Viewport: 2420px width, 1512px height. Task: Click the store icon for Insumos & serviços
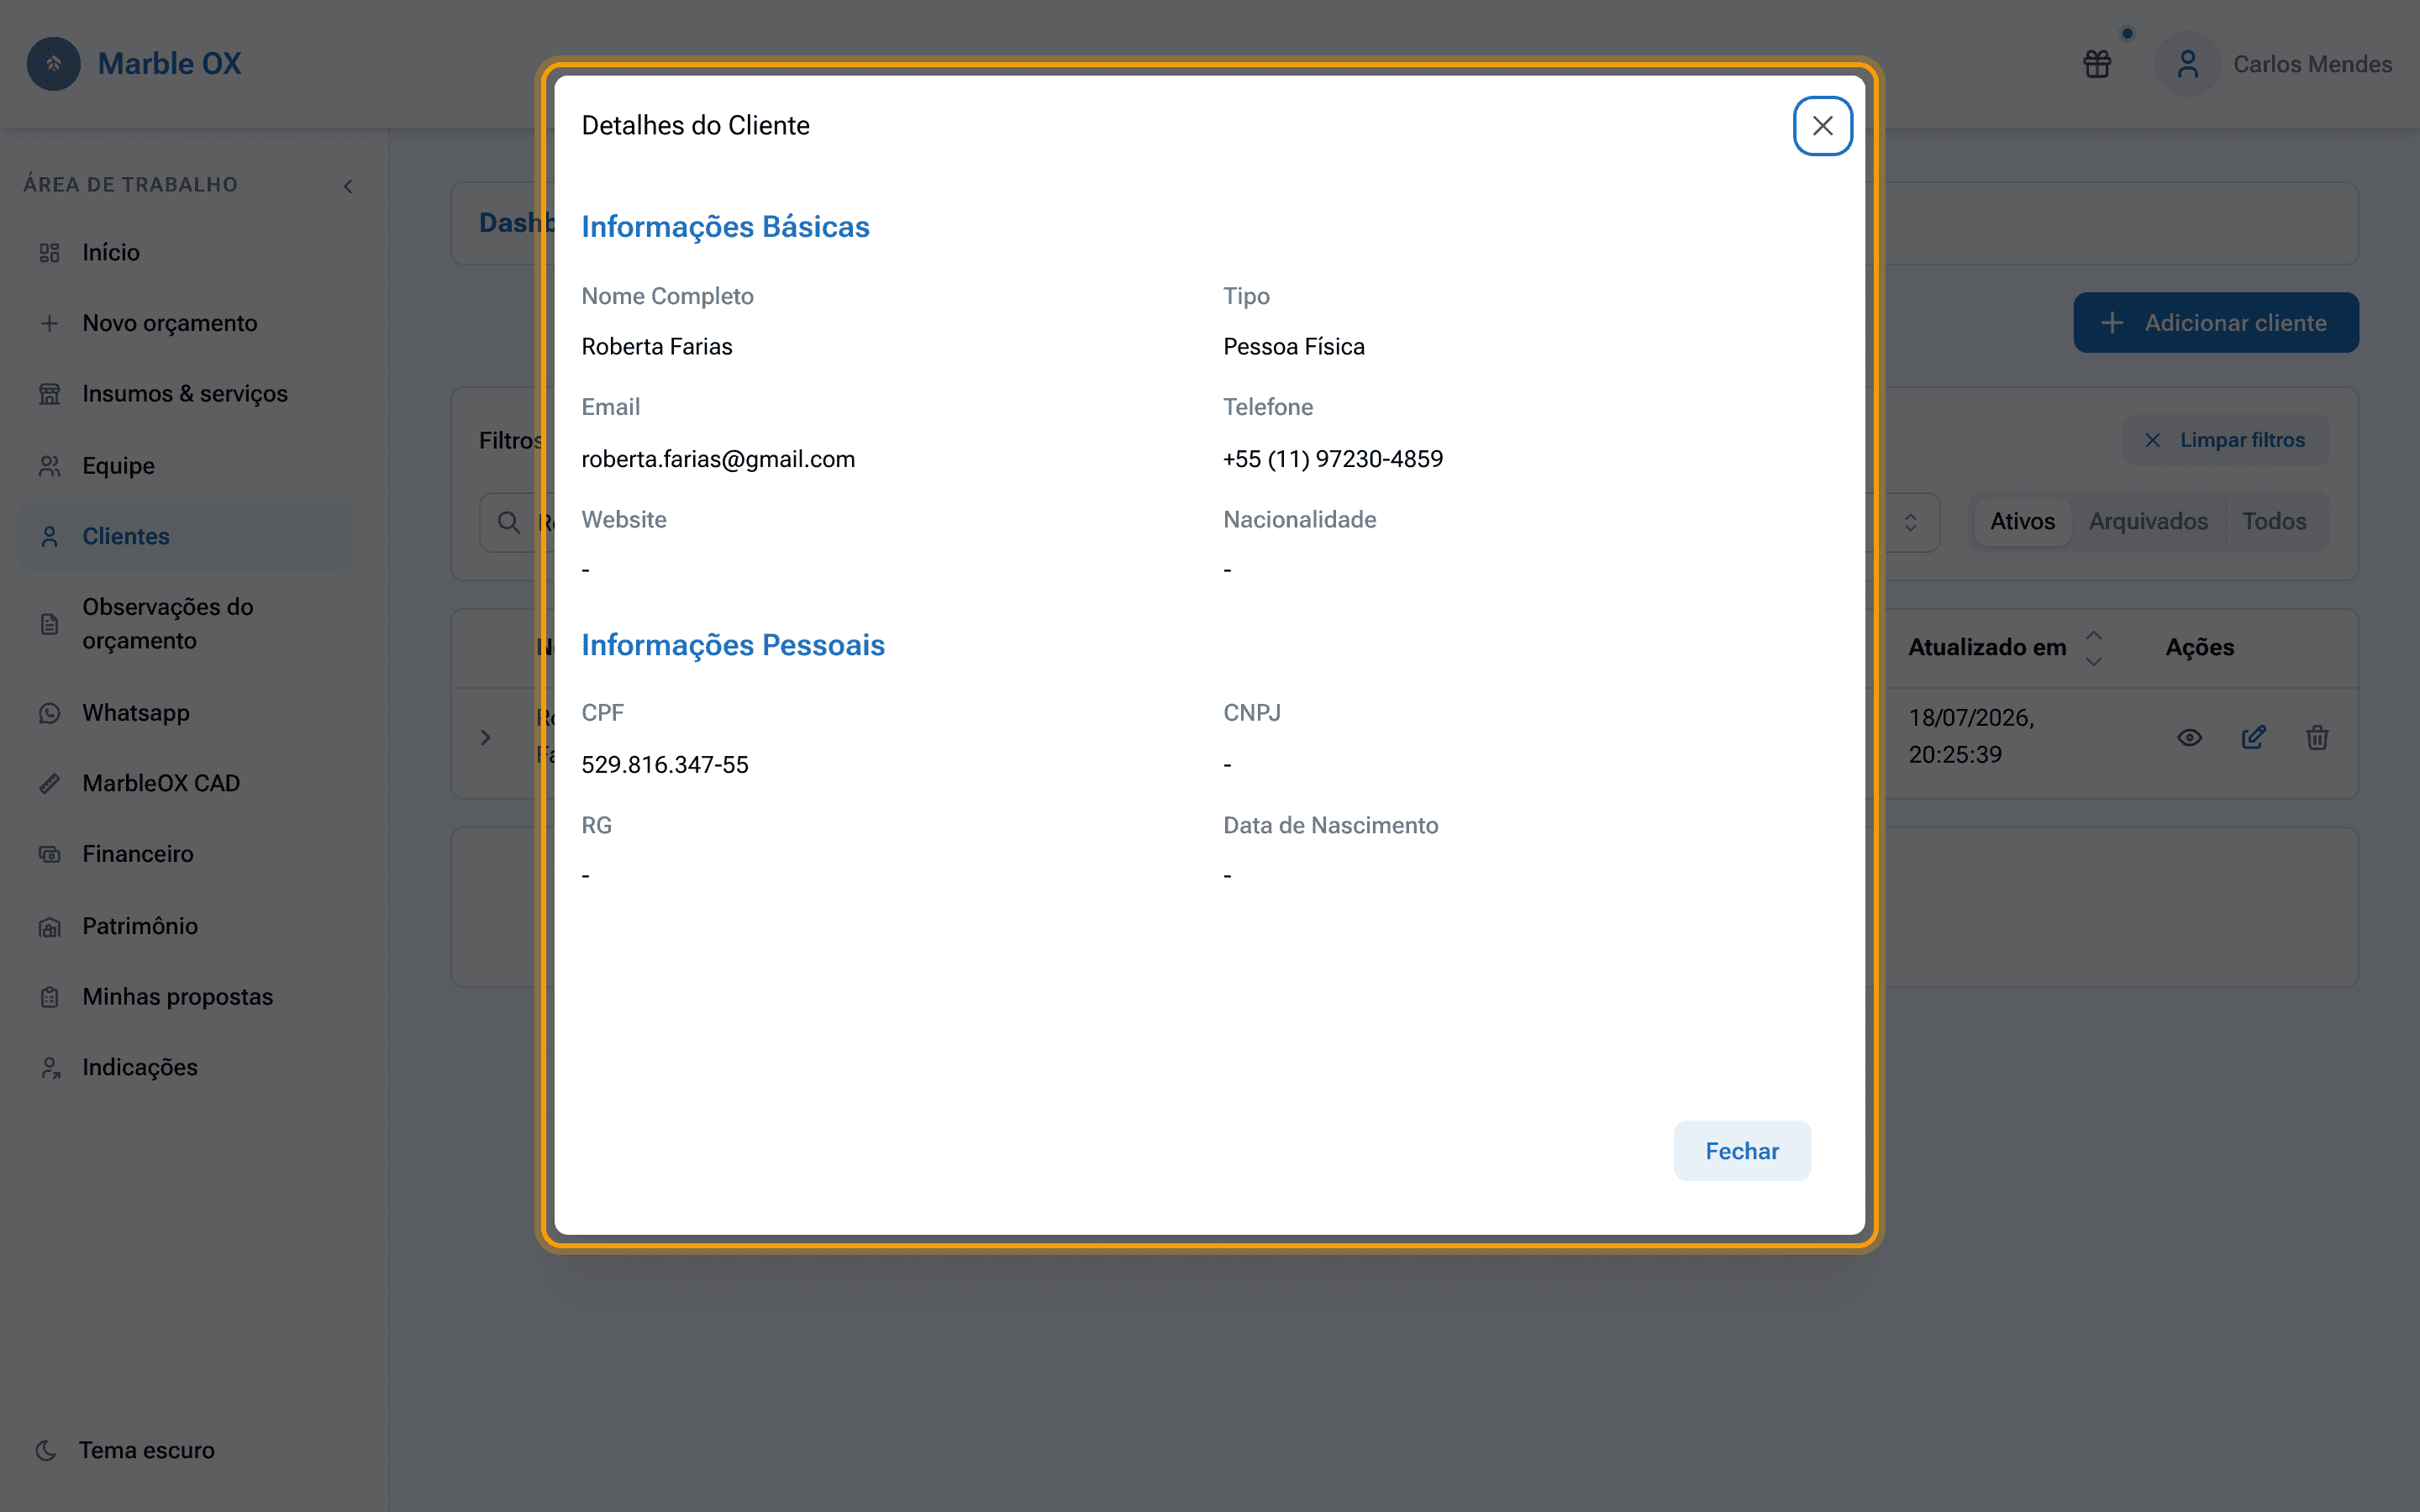(49, 394)
